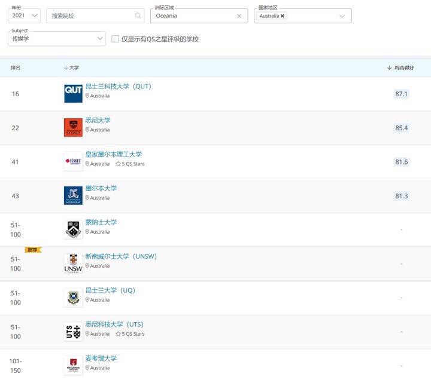This screenshot has height=380, width=431.
Task: Click the University of Melbourne logo
Action: pos(73,195)
